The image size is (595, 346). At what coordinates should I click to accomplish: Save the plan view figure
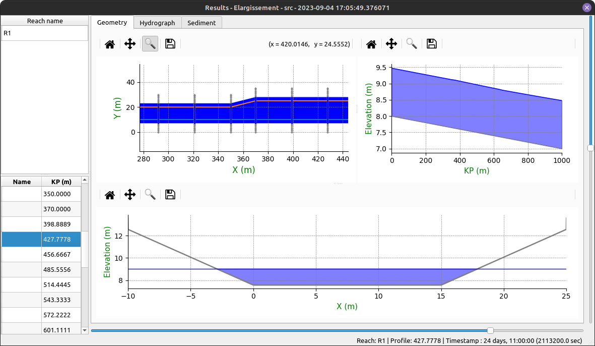click(170, 44)
